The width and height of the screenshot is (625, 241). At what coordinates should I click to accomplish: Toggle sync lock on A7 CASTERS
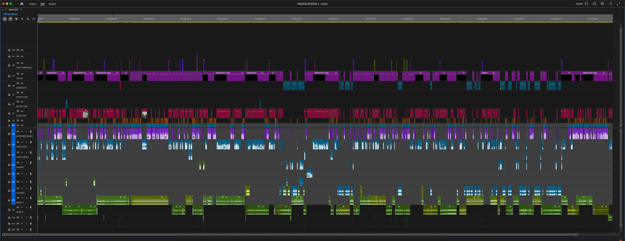click(18, 189)
